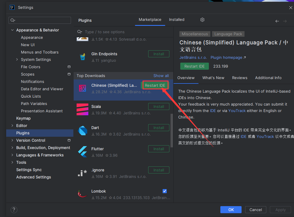Click Restart IDE in details panel
Viewport: 294px width, 217px height.
point(194,66)
